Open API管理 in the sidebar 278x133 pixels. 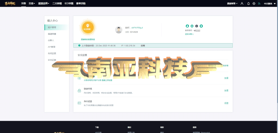coord(52,47)
